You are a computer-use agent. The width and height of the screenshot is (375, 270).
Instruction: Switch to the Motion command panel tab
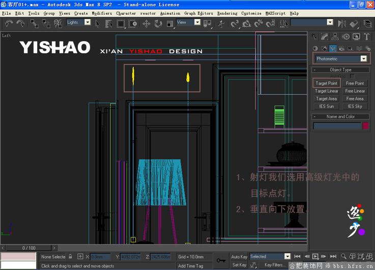tap(345, 37)
